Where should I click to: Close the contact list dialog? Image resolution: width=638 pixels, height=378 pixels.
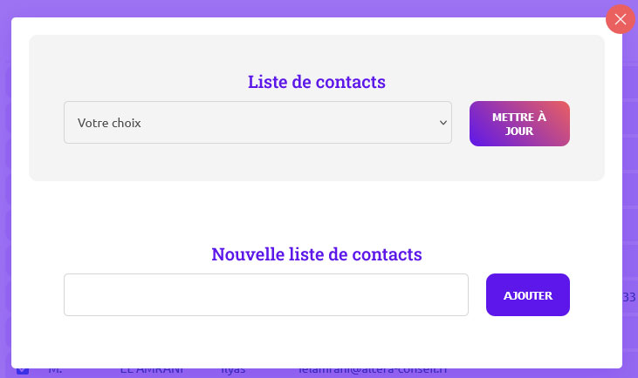621,19
